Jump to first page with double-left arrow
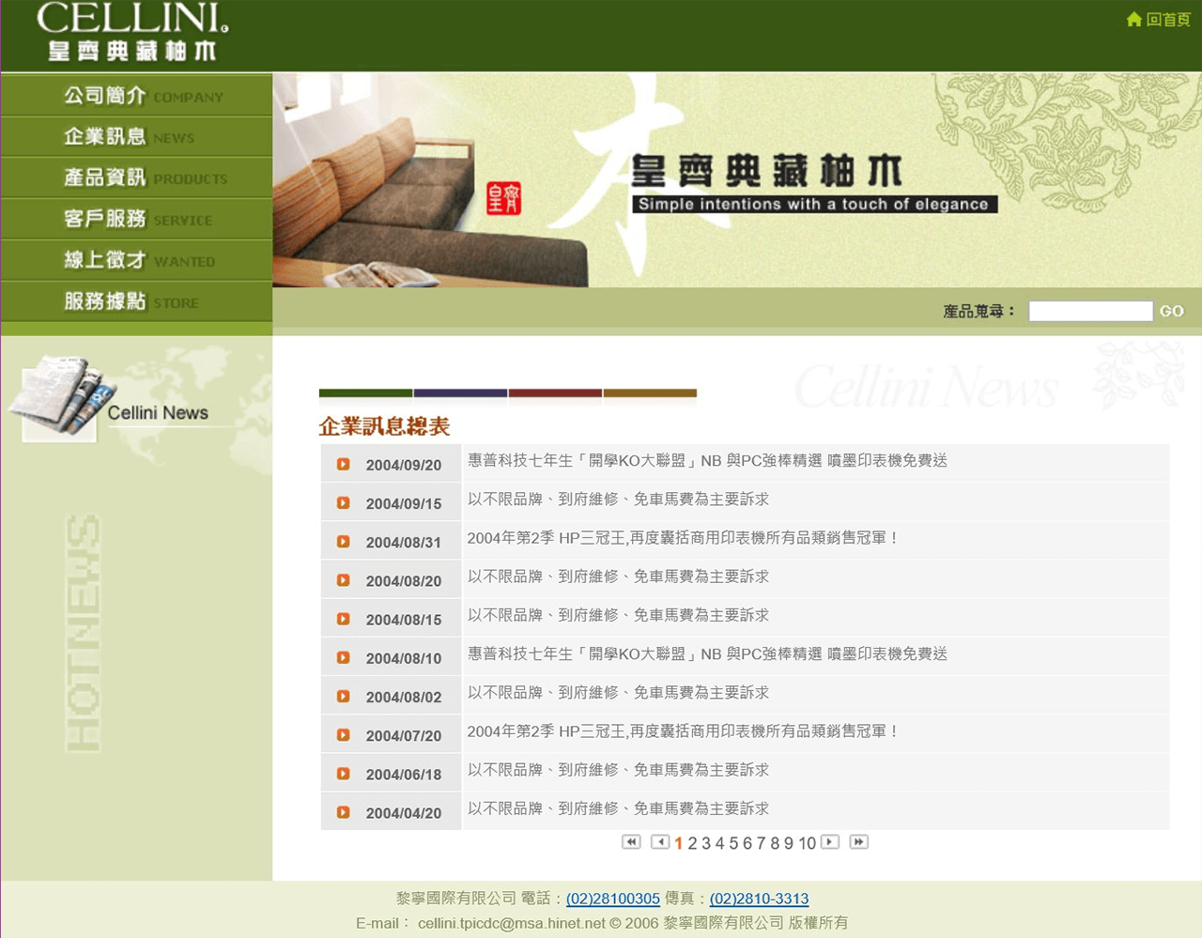Image resolution: width=1202 pixels, height=938 pixels. [631, 841]
